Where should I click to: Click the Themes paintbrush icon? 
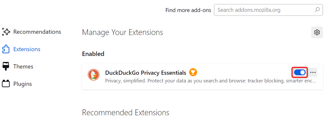6,67
